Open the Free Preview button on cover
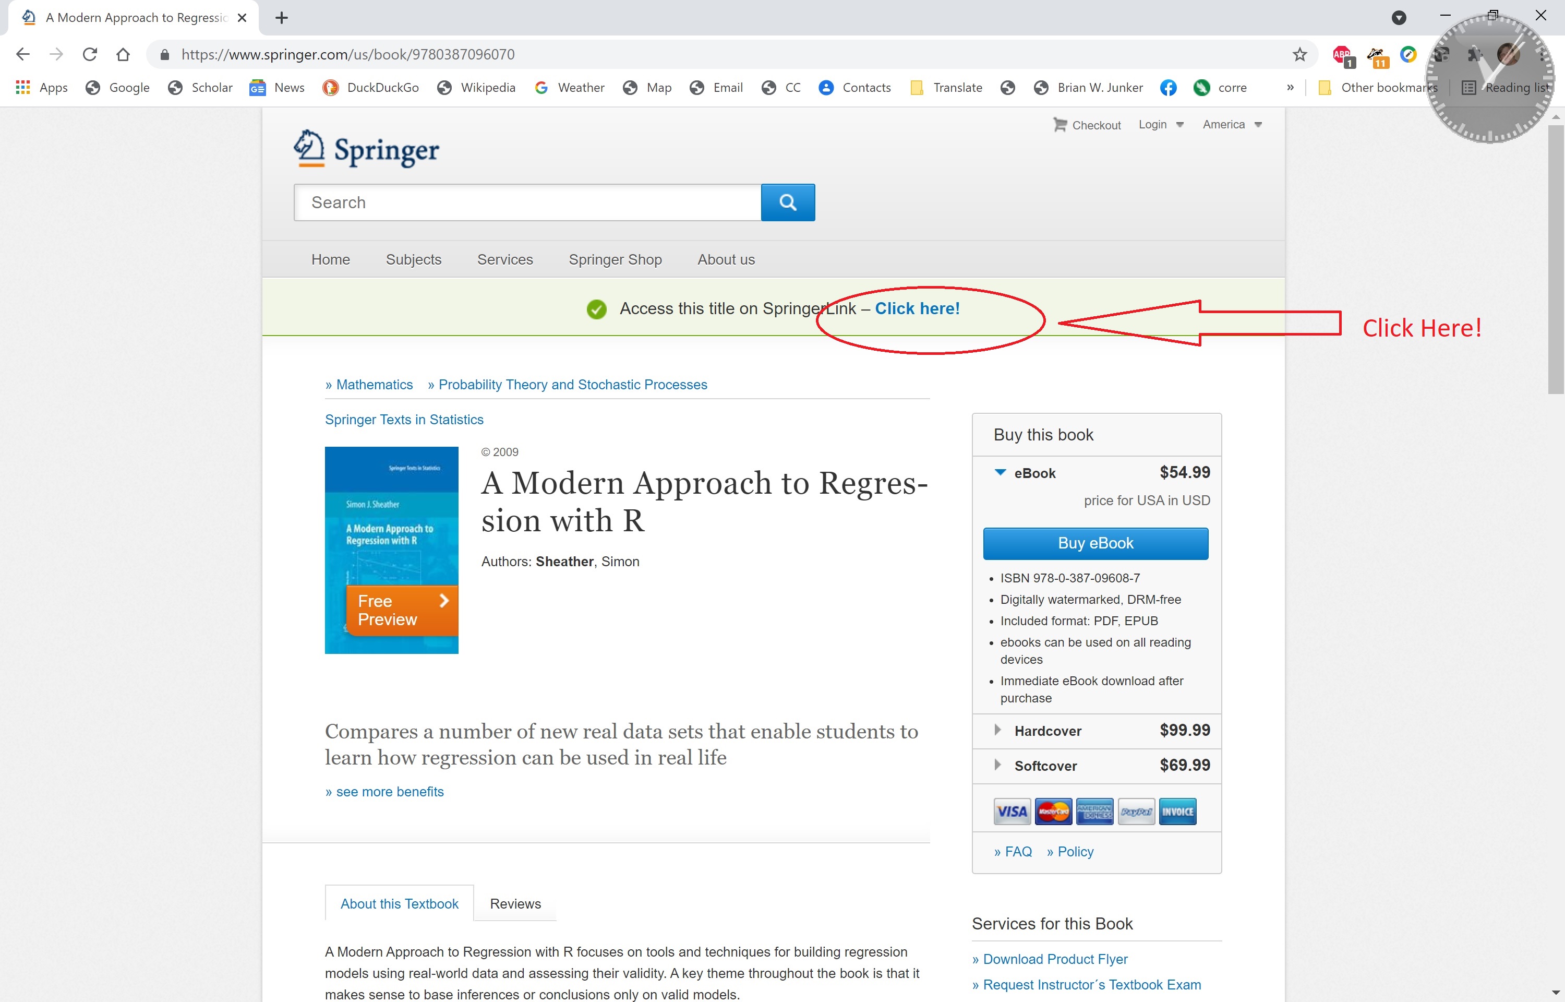Viewport: 1565px width, 1002px height. pyautogui.click(x=402, y=610)
